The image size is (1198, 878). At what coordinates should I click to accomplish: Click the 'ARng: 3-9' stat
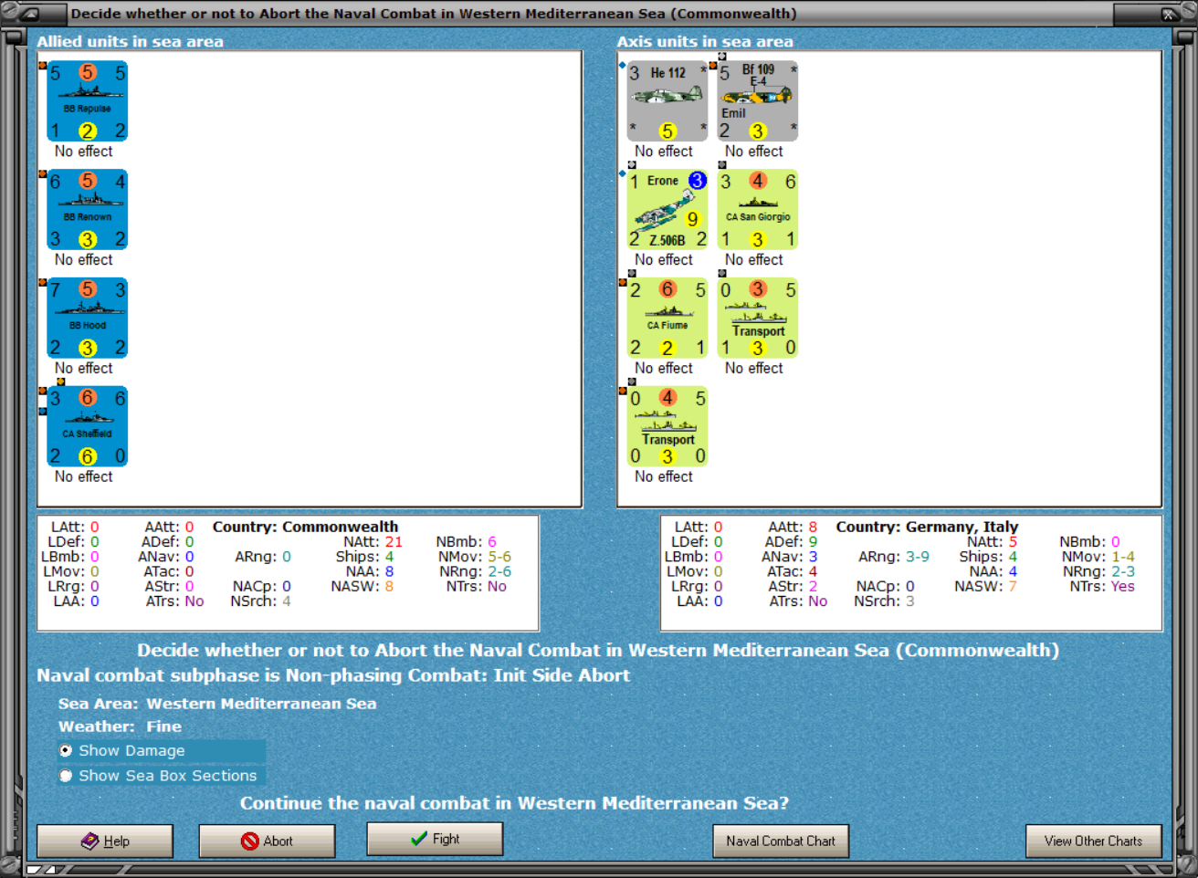tap(894, 557)
